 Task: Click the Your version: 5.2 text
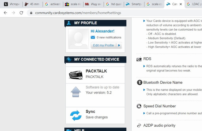pyautogui.click(x=99, y=93)
